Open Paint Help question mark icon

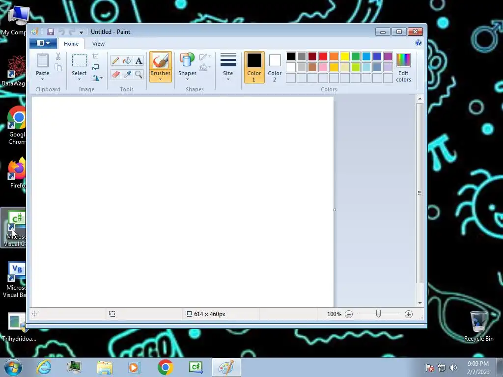pos(419,43)
